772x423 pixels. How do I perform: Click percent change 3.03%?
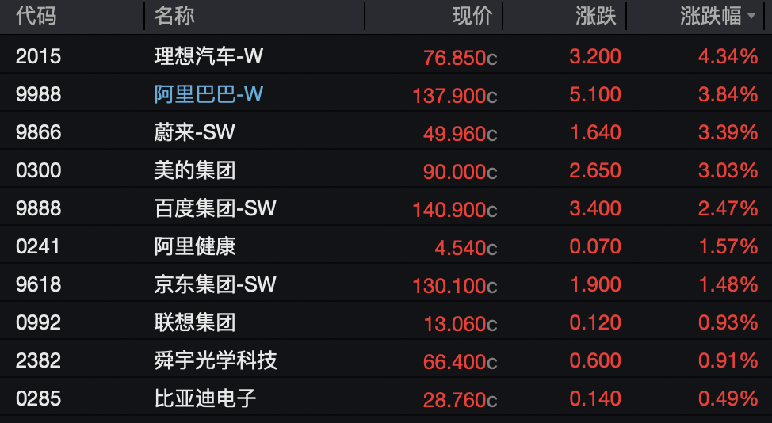(728, 170)
